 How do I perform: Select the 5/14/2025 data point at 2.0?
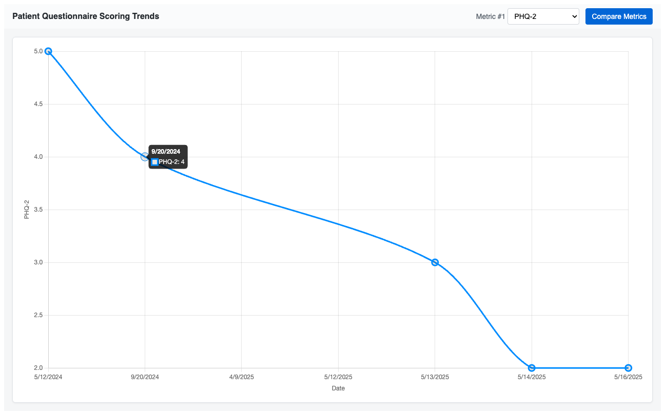[532, 368]
